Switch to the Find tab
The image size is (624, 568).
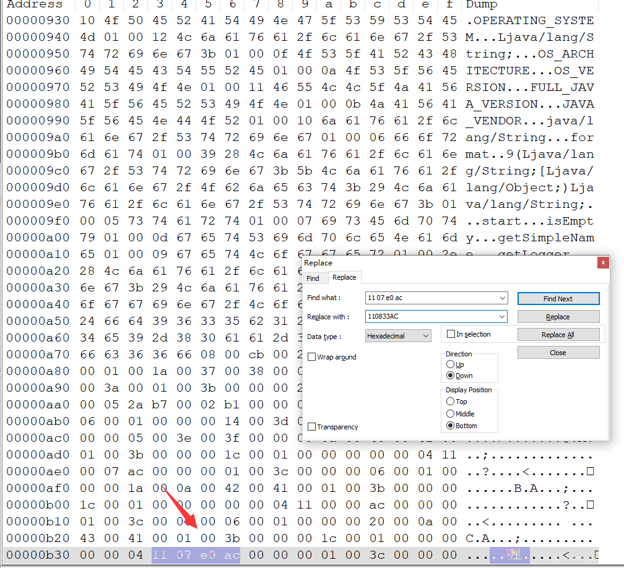point(313,278)
